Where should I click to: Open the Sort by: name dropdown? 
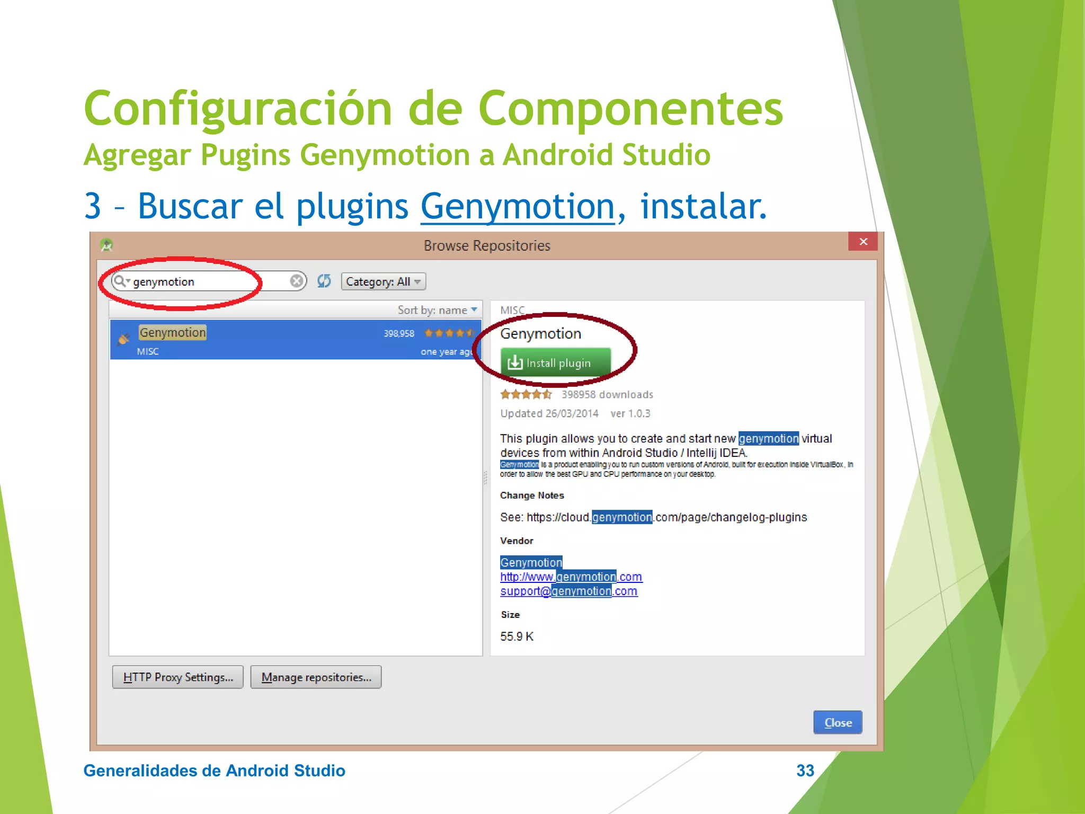(x=438, y=310)
